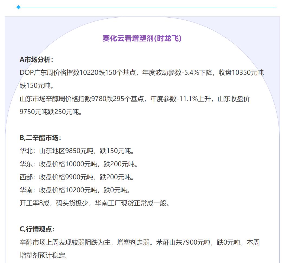285x263 pixels.
Task: Click the text 跌150元吨。 under the DOP line
Action: 37,86
